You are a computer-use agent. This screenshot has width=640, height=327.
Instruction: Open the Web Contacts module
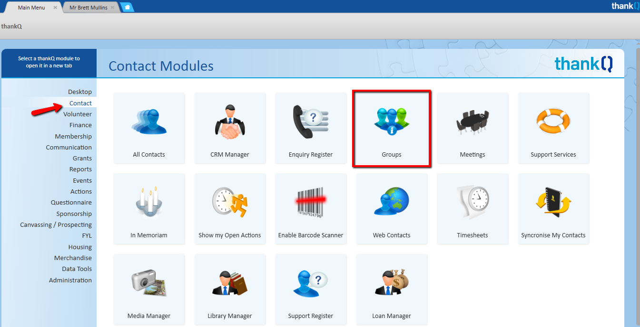391,208
